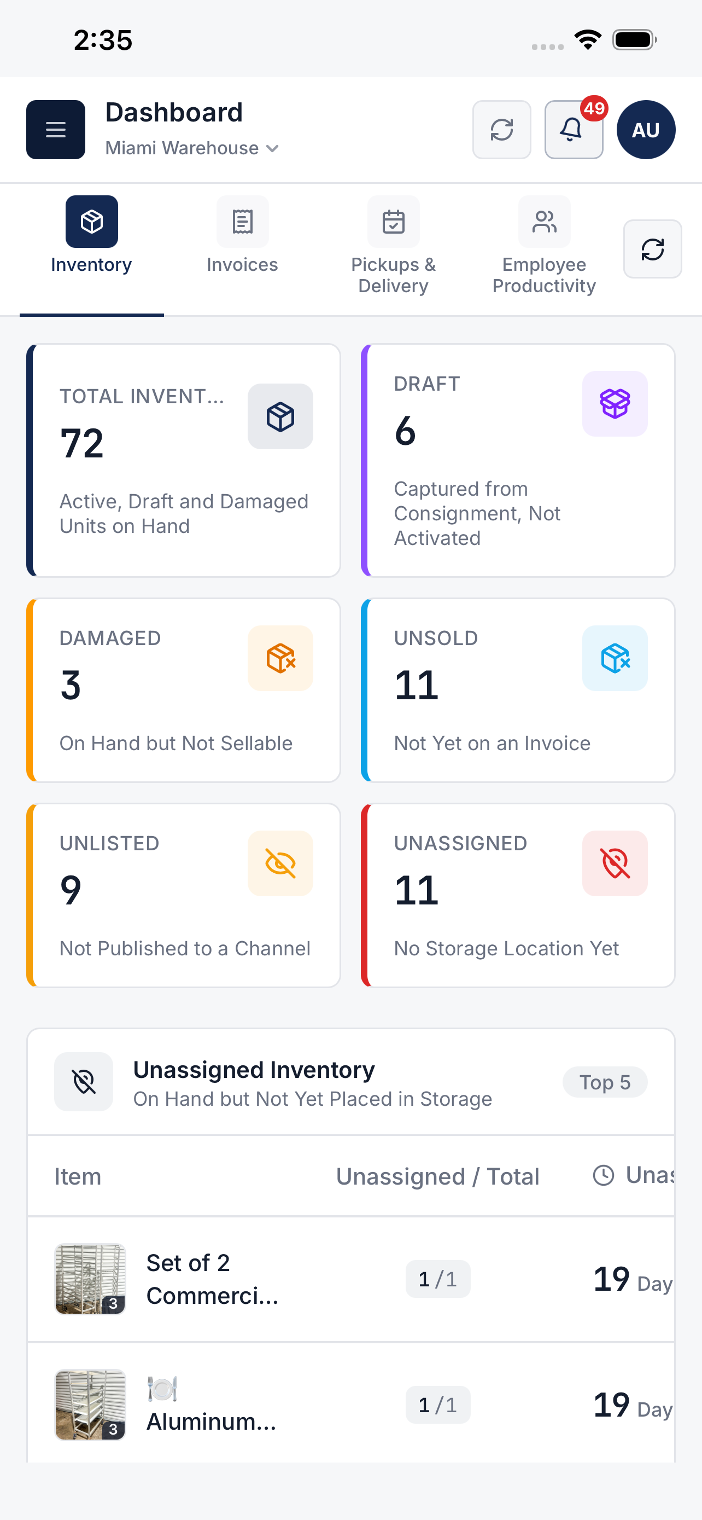Click the header refresh icon
This screenshot has width=702, height=1520.
point(501,129)
